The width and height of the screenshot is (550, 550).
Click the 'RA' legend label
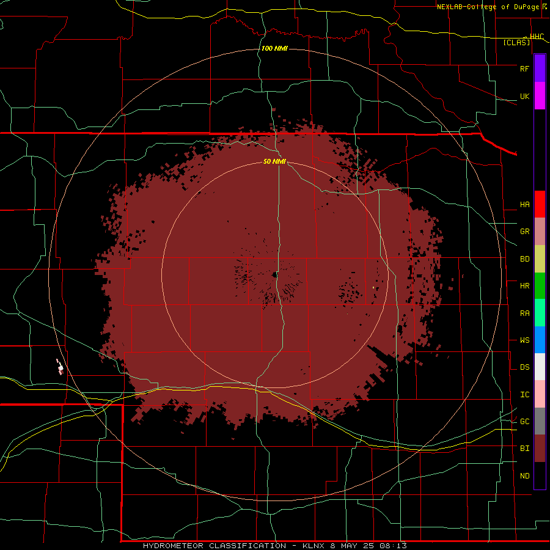524,313
